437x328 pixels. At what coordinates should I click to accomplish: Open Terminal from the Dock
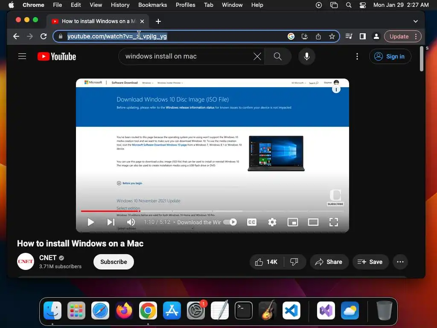tap(244, 310)
